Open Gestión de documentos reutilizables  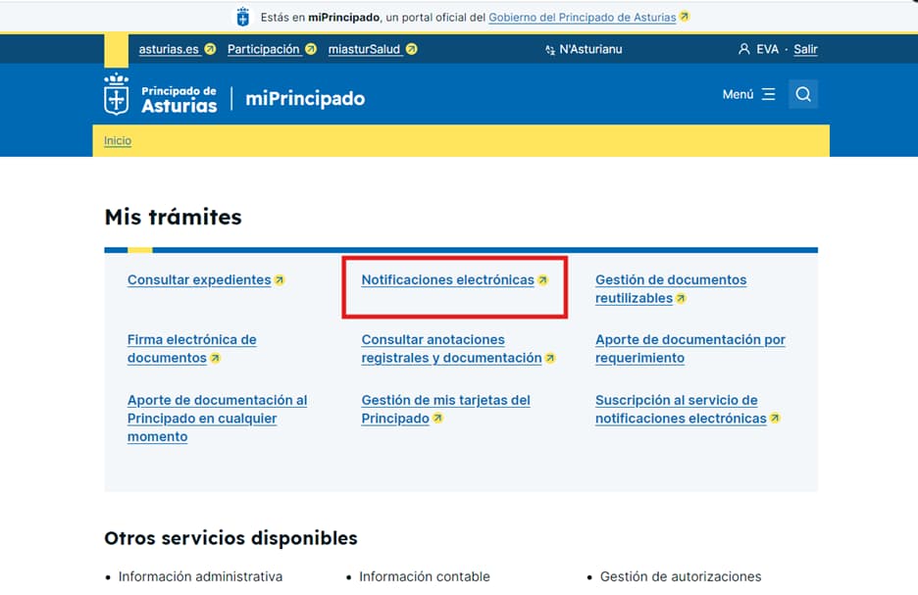tap(670, 289)
